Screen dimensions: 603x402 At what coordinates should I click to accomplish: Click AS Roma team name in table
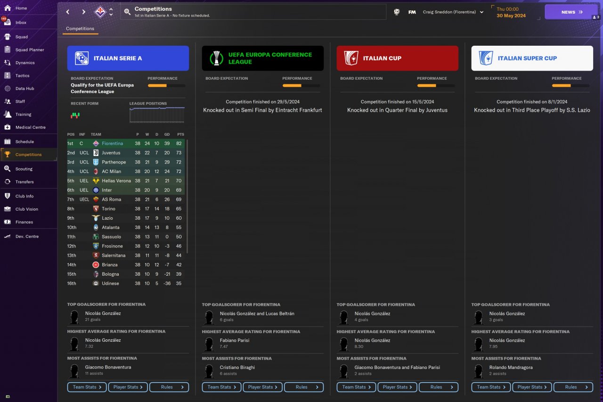point(112,199)
